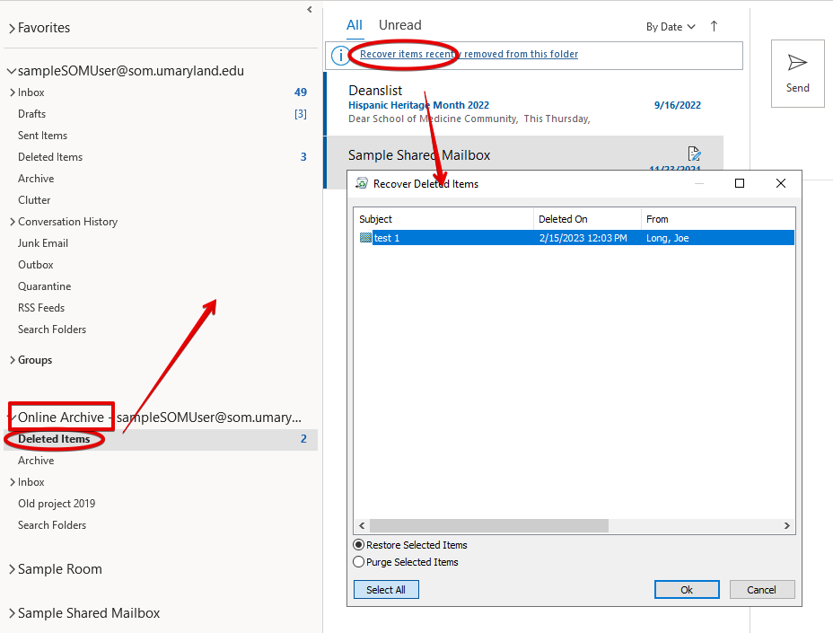Open the By Date sort dropdown
833x633 pixels.
671,27
